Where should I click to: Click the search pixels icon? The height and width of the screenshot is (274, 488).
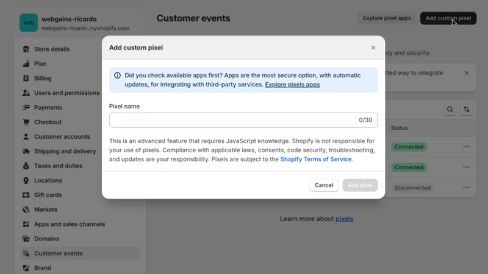pyautogui.click(x=450, y=110)
